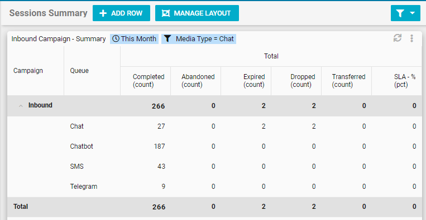Click the funnel filter icon button

400,13
